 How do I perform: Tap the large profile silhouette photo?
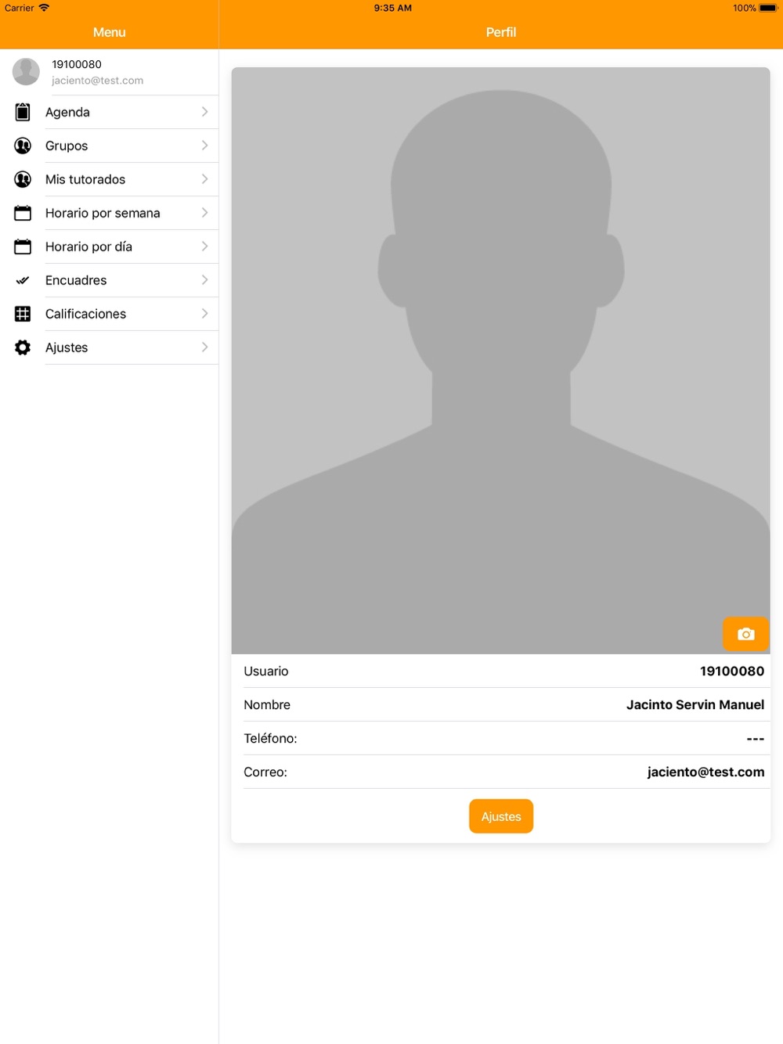[x=500, y=361]
